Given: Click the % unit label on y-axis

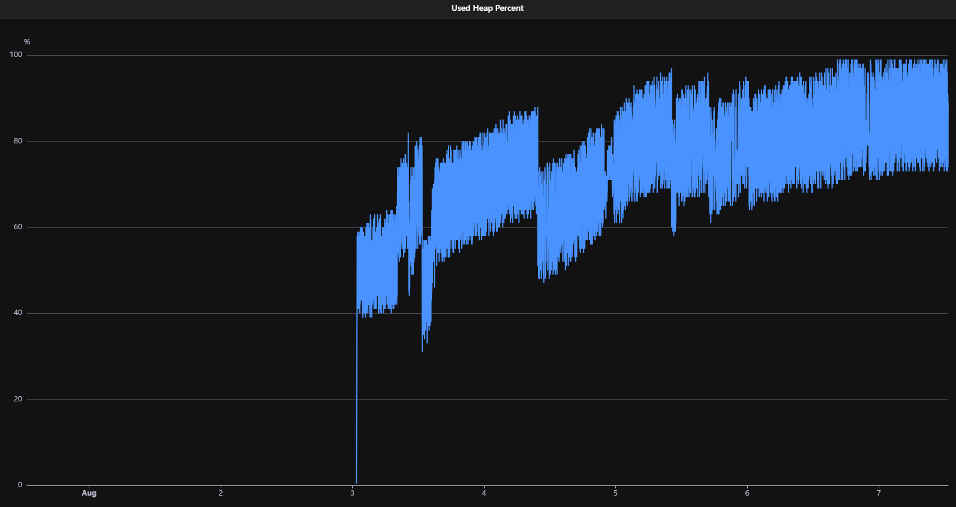Looking at the screenshot, I should pyautogui.click(x=27, y=42).
